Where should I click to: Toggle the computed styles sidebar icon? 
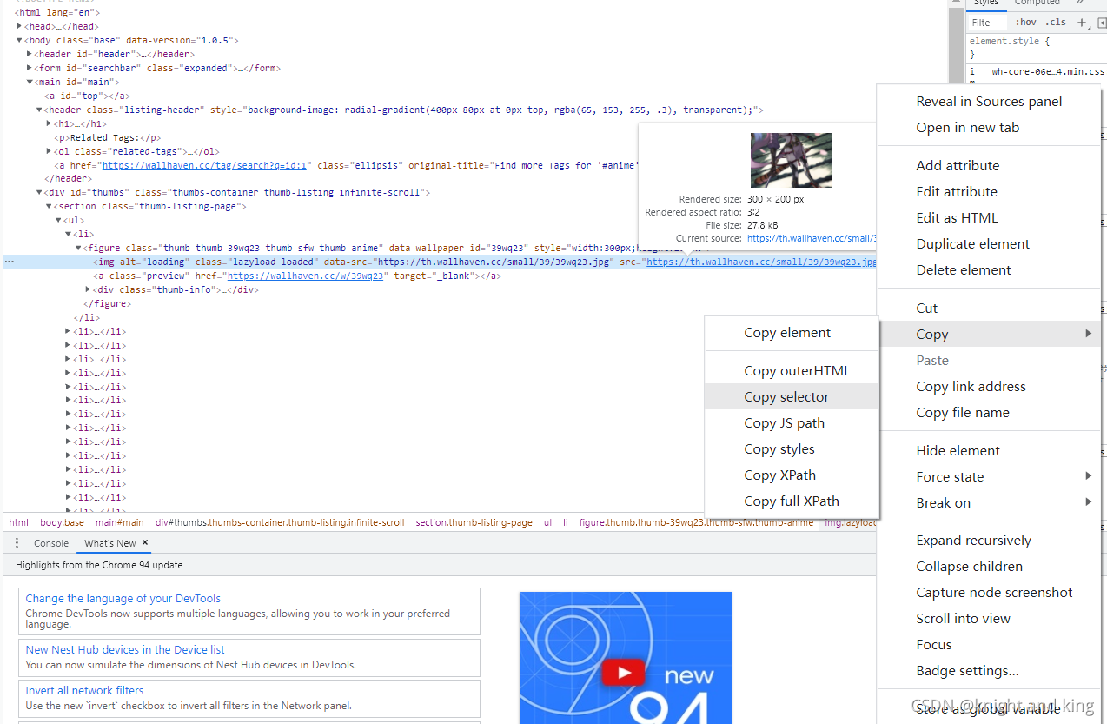(x=1102, y=23)
